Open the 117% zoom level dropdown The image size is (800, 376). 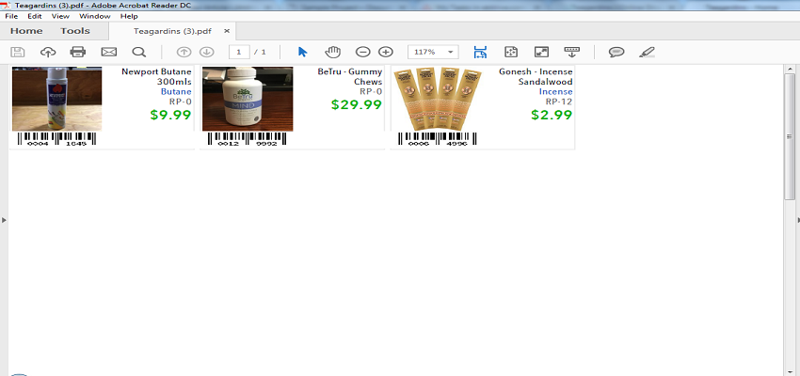coord(433,52)
